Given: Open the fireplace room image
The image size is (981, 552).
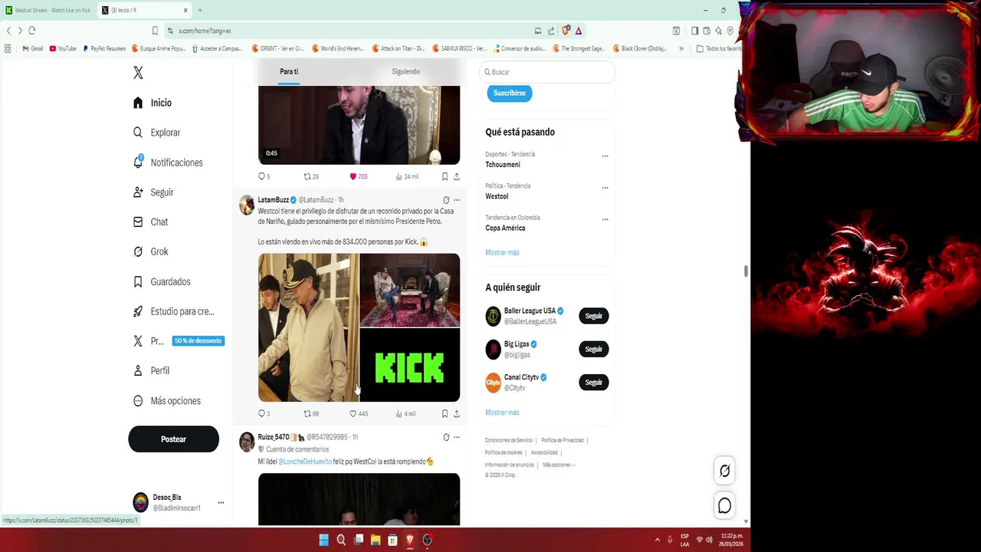Looking at the screenshot, I should (x=410, y=291).
